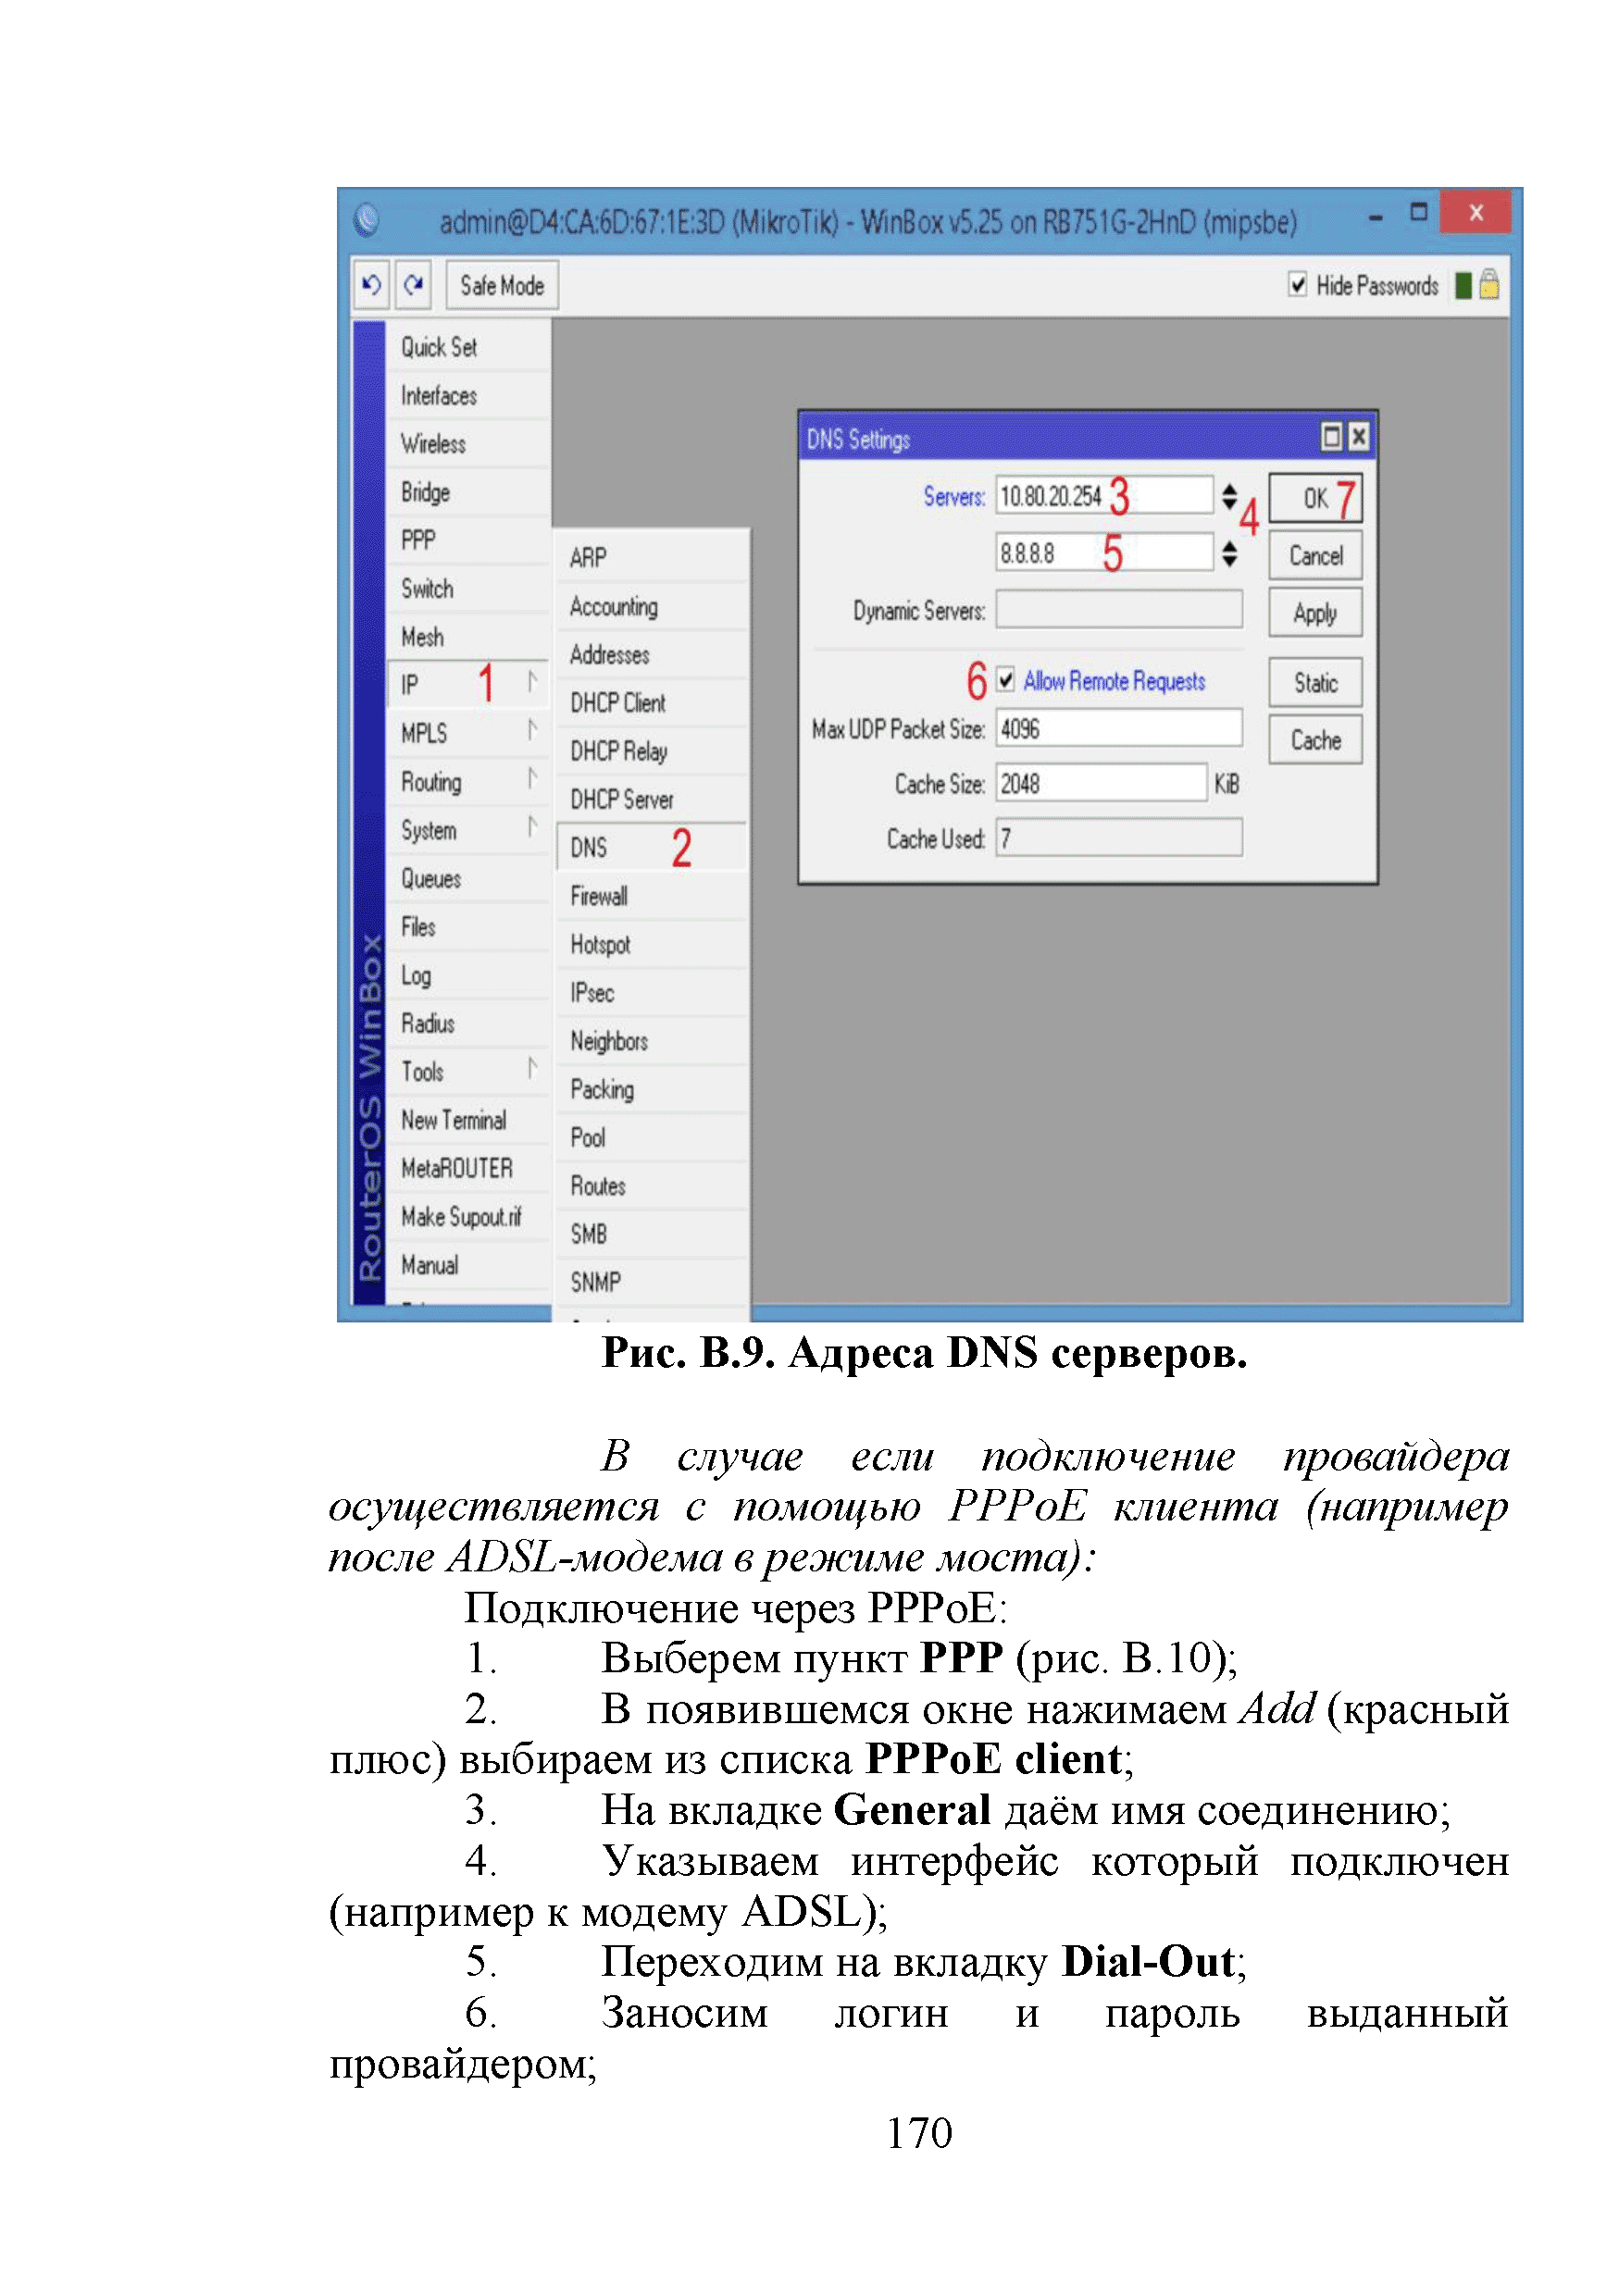Click second server field containing 8.8.8.8
The height and width of the screenshot is (2296, 1619).
click(1104, 553)
